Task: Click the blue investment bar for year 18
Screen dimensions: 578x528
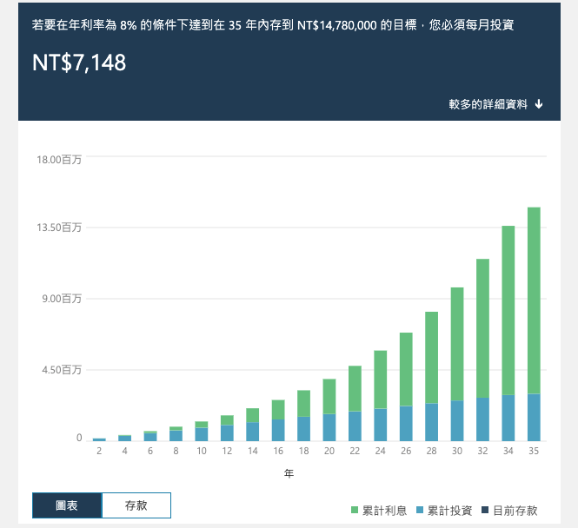Action: pyautogui.click(x=303, y=429)
